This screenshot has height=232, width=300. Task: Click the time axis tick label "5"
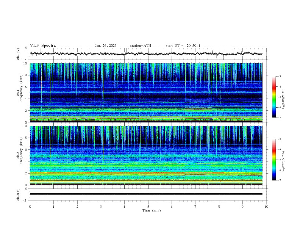(148, 207)
